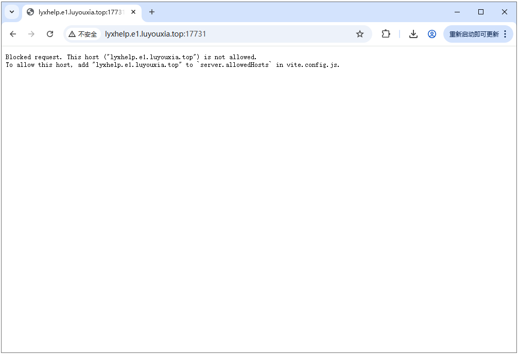Open the extensions puzzle-piece icon
This screenshot has height=354, width=519.
(x=386, y=34)
